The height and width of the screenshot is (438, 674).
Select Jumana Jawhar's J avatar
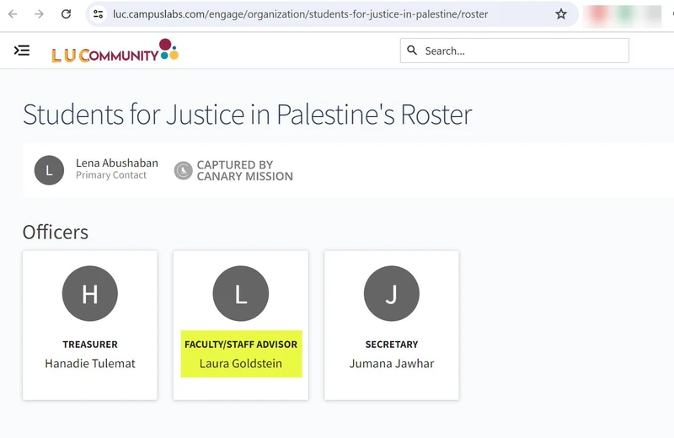tap(392, 294)
